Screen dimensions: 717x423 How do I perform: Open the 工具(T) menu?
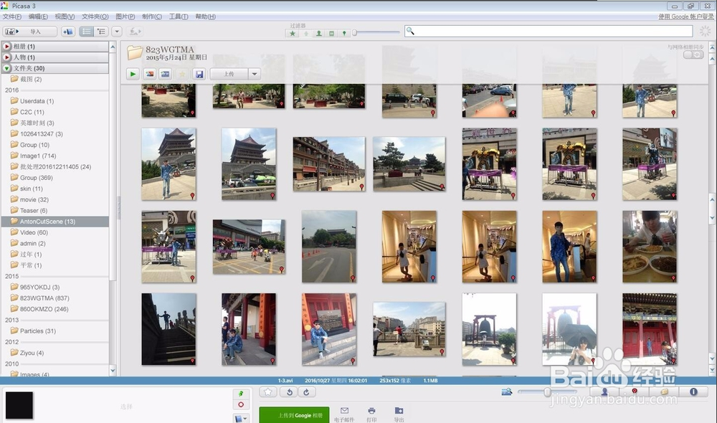click(179, 16)
